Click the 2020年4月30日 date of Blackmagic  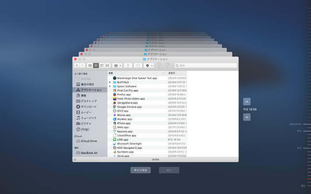tap(177, 78)
